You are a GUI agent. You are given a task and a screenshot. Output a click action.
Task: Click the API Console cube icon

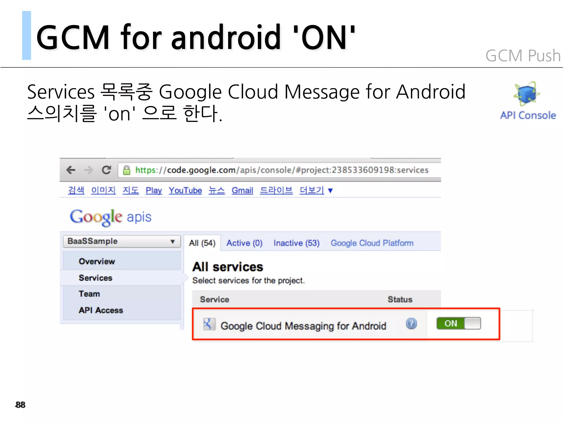(527, 94)
